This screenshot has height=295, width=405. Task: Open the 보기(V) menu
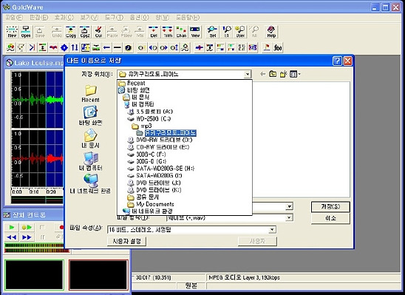point(89,17)
